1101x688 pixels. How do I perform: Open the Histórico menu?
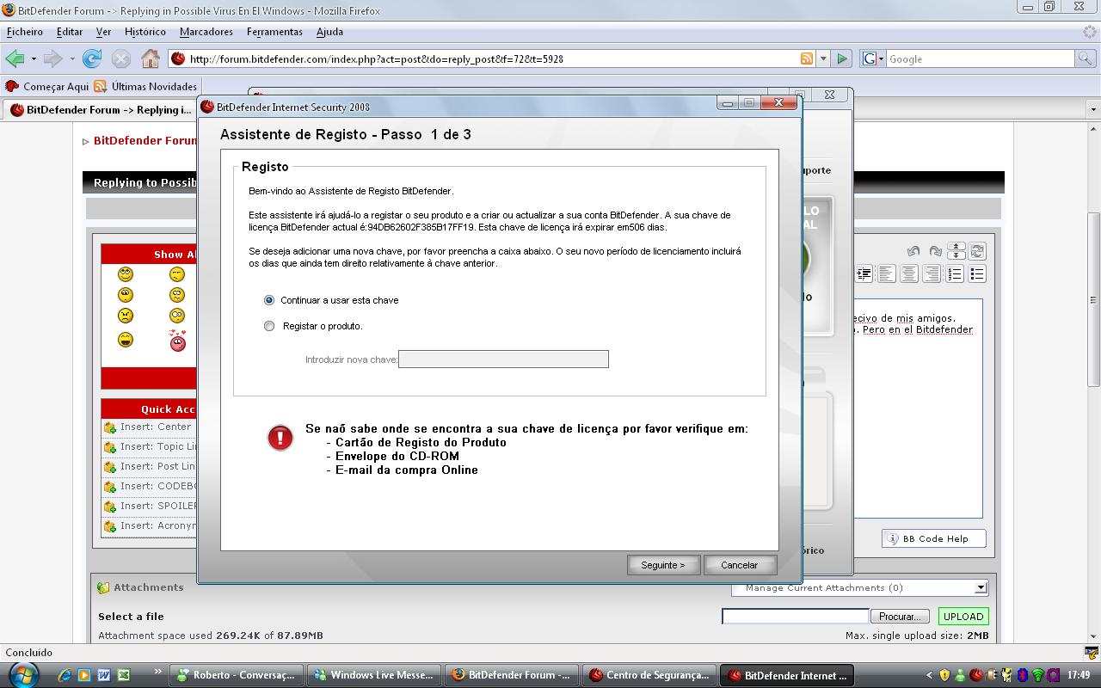pyautogui.click(x=145, y=32)
